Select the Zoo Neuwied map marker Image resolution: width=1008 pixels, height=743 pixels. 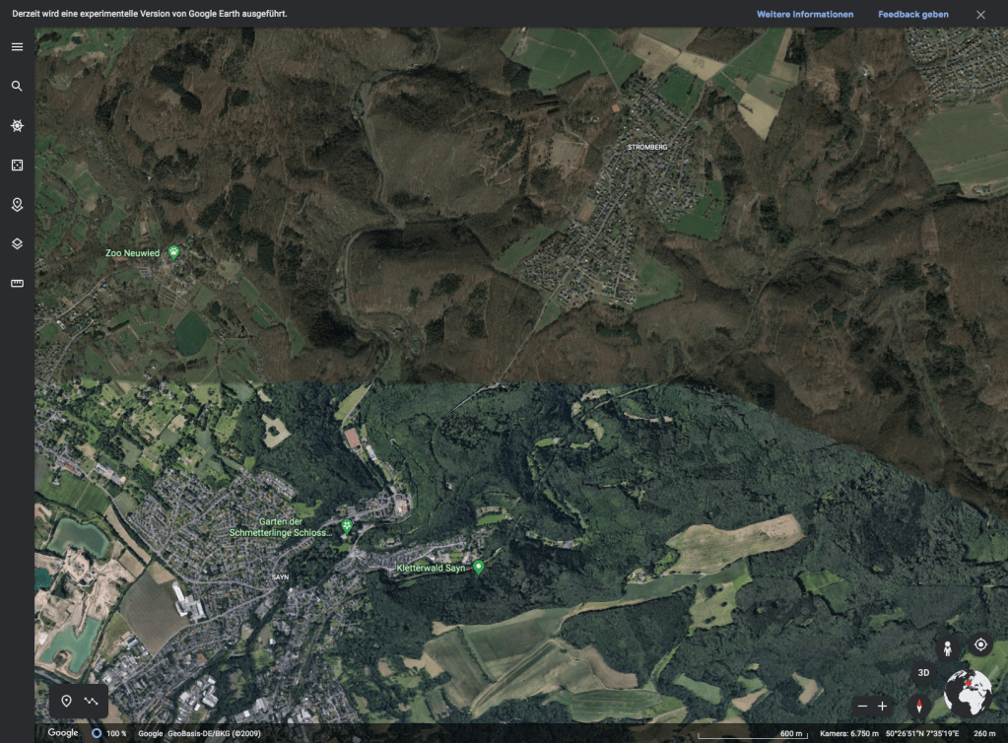point(174,252)
